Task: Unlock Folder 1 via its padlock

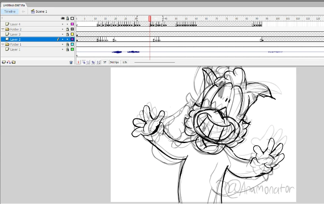Action: pyautogui.click(x=67, y=44)
